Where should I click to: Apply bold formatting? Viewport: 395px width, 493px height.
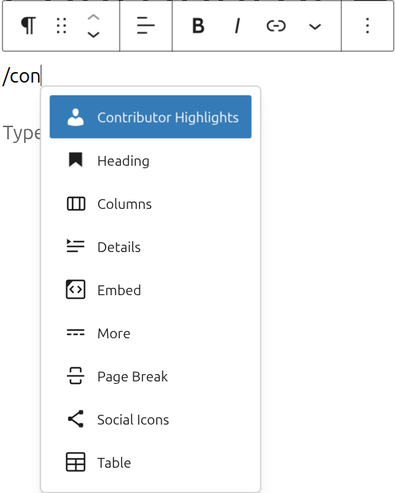[x=197, y=26]
